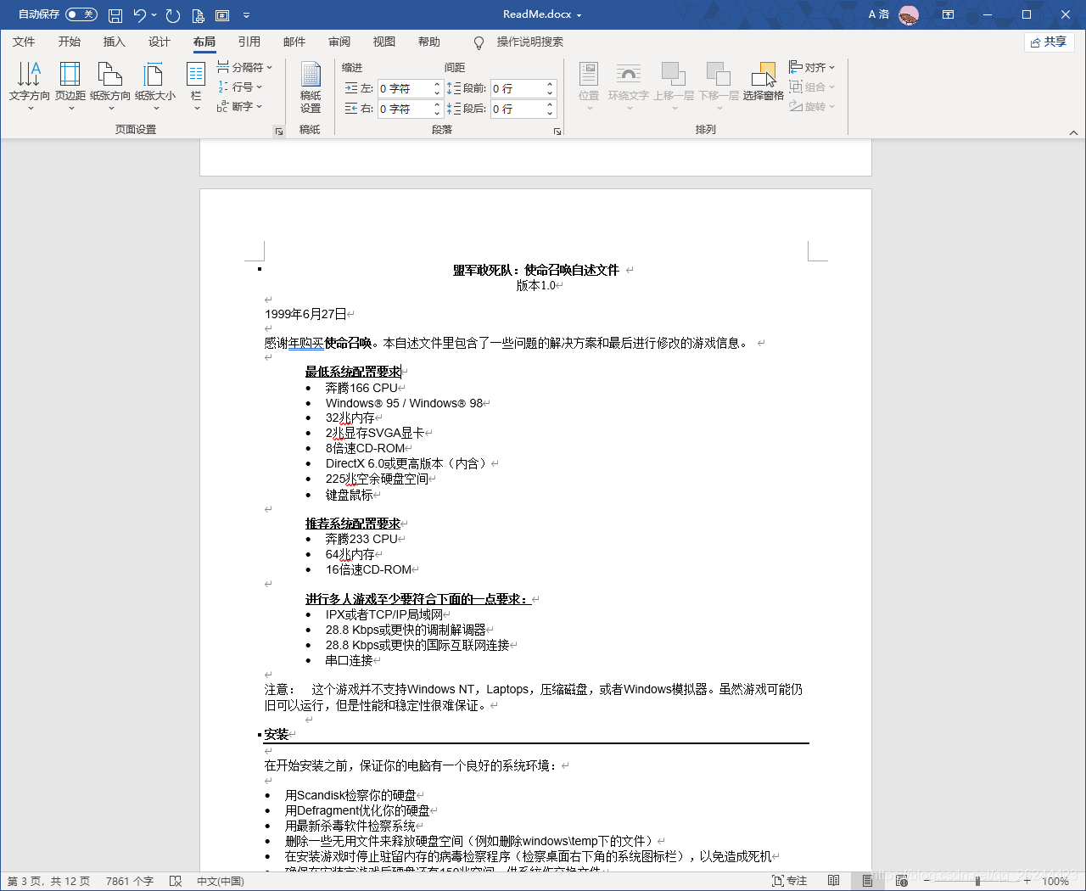Viewport: 1086px width, 891px height.
Task: Switch to print layout view icon
Action: [867, 881]
